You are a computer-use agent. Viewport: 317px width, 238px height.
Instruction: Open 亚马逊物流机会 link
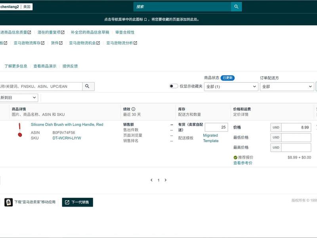click(x=84, y=43)
